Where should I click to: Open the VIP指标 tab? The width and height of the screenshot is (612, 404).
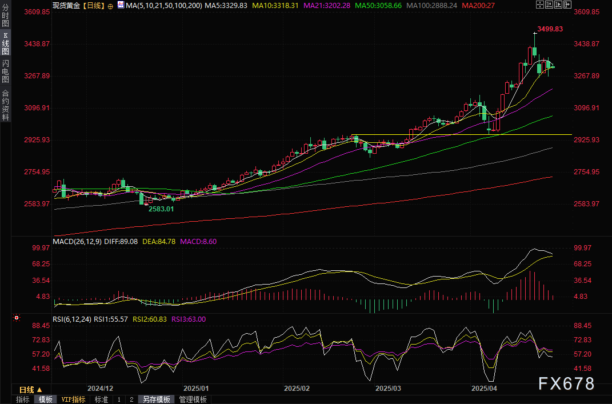[x=73, y=399]
